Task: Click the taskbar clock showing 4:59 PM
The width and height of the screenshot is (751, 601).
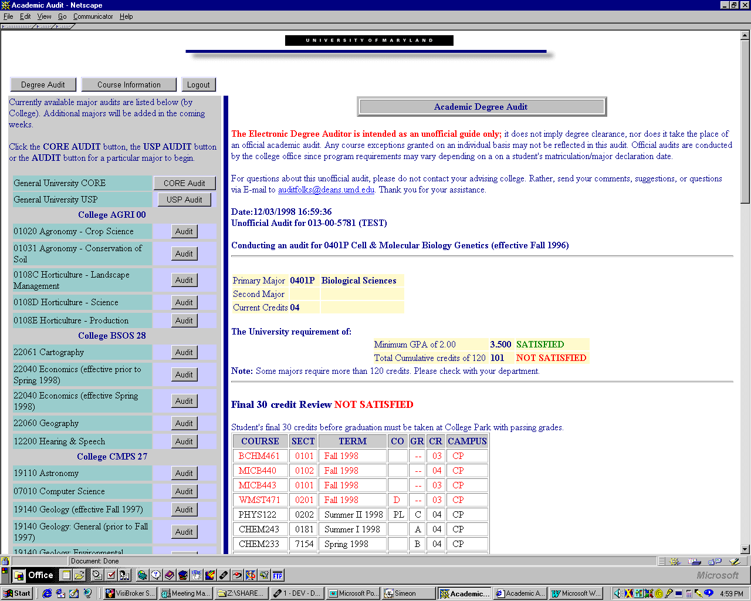Action: [731, 593]
